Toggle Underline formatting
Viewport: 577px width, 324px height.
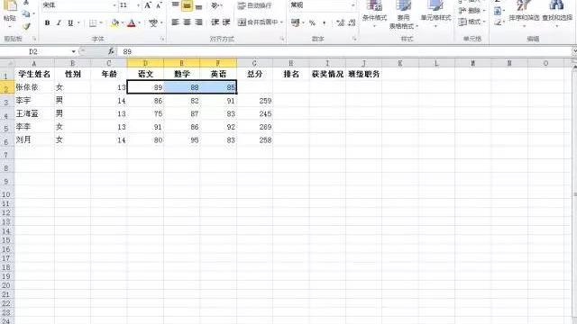click(70, 23)
